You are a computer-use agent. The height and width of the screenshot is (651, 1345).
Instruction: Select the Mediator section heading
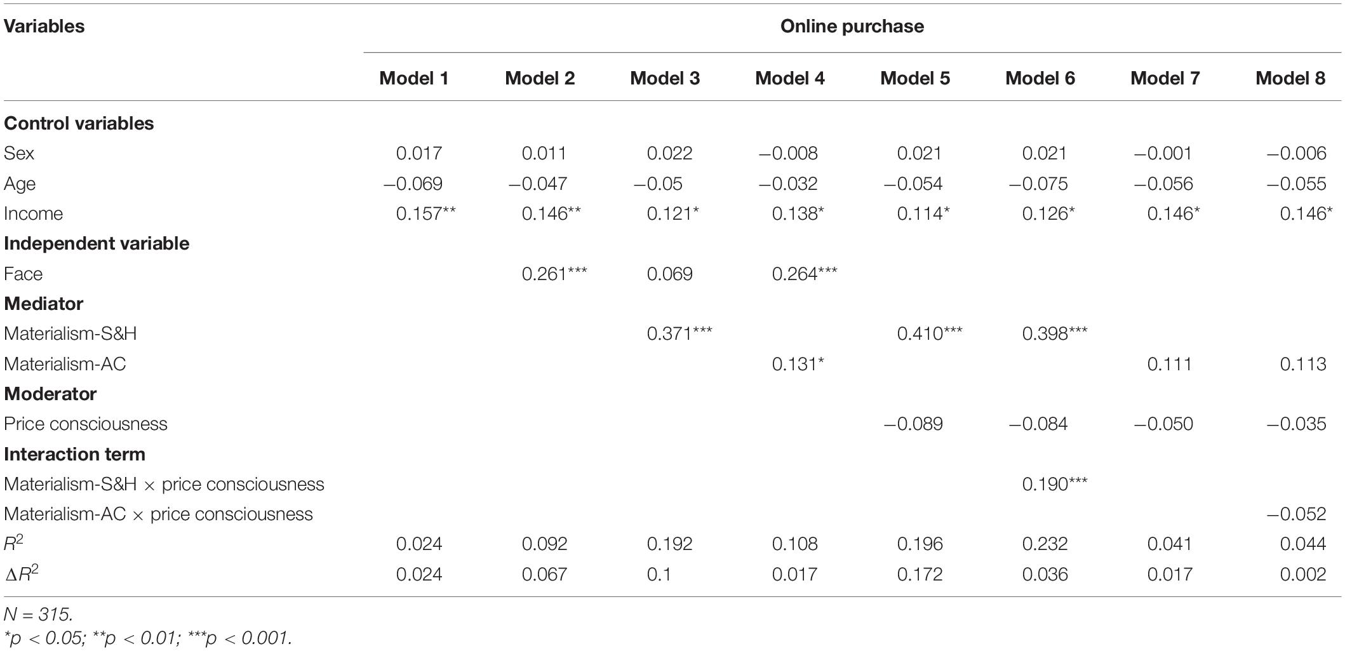43,304
